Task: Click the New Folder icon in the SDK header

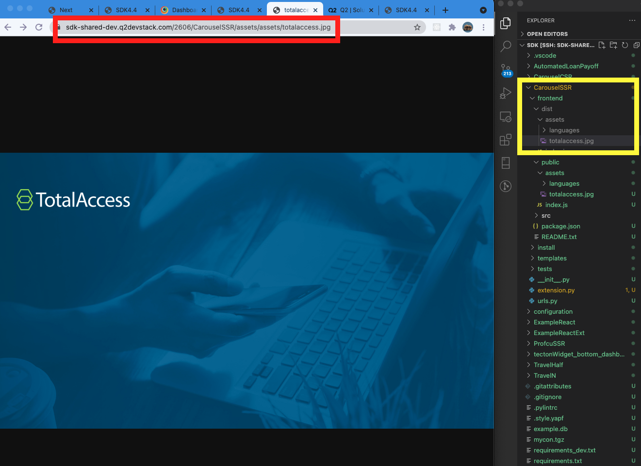Action: 613,45
